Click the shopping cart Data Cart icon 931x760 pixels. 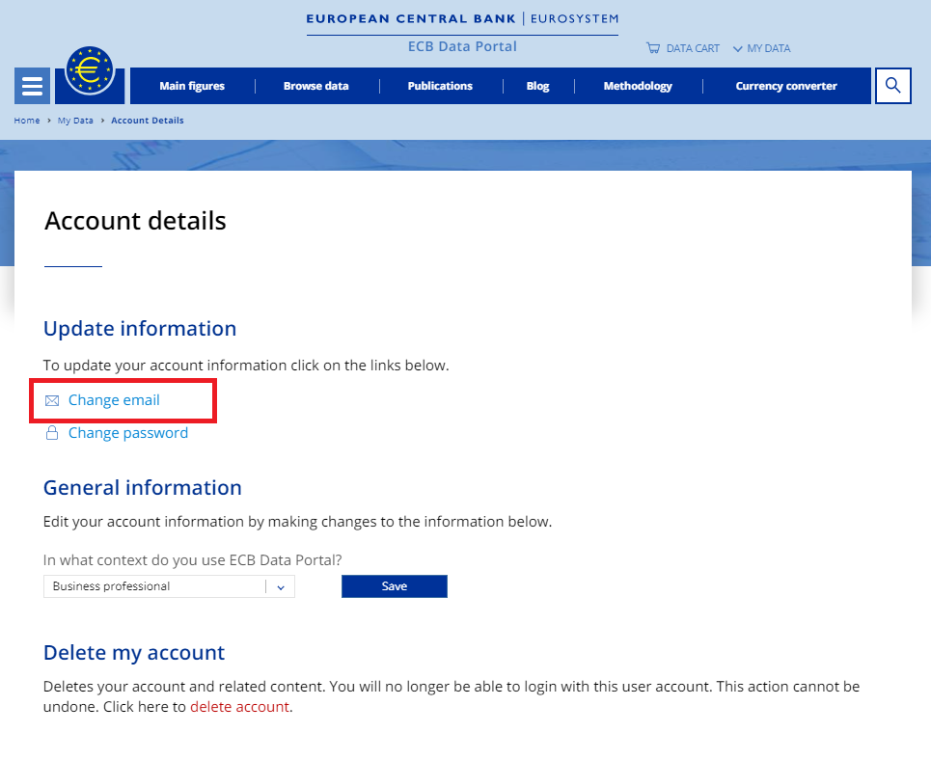tap(654, 48)
